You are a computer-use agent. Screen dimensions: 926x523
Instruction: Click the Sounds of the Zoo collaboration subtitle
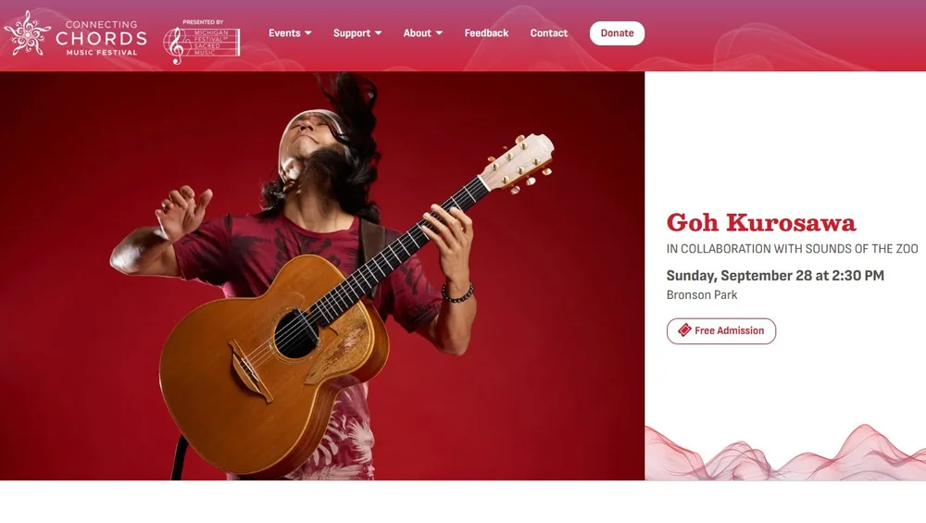(x=792, y=248)
